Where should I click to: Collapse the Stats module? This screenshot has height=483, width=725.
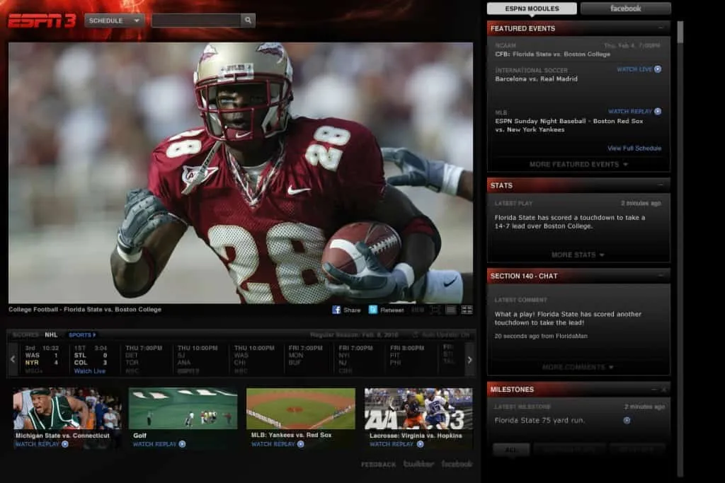pos(661,185)
